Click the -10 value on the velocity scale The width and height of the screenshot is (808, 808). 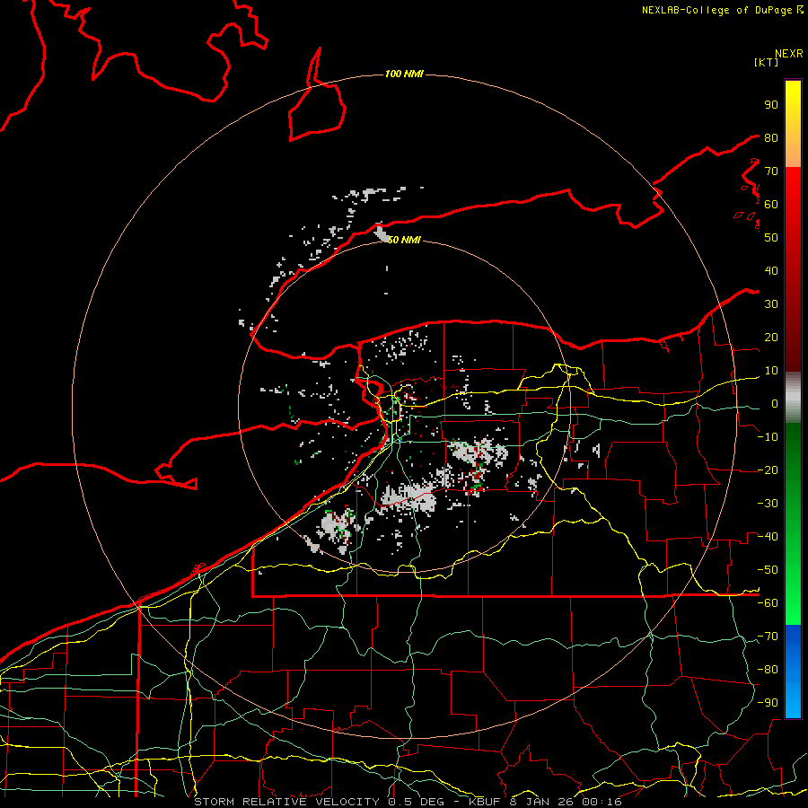(768, 437)
